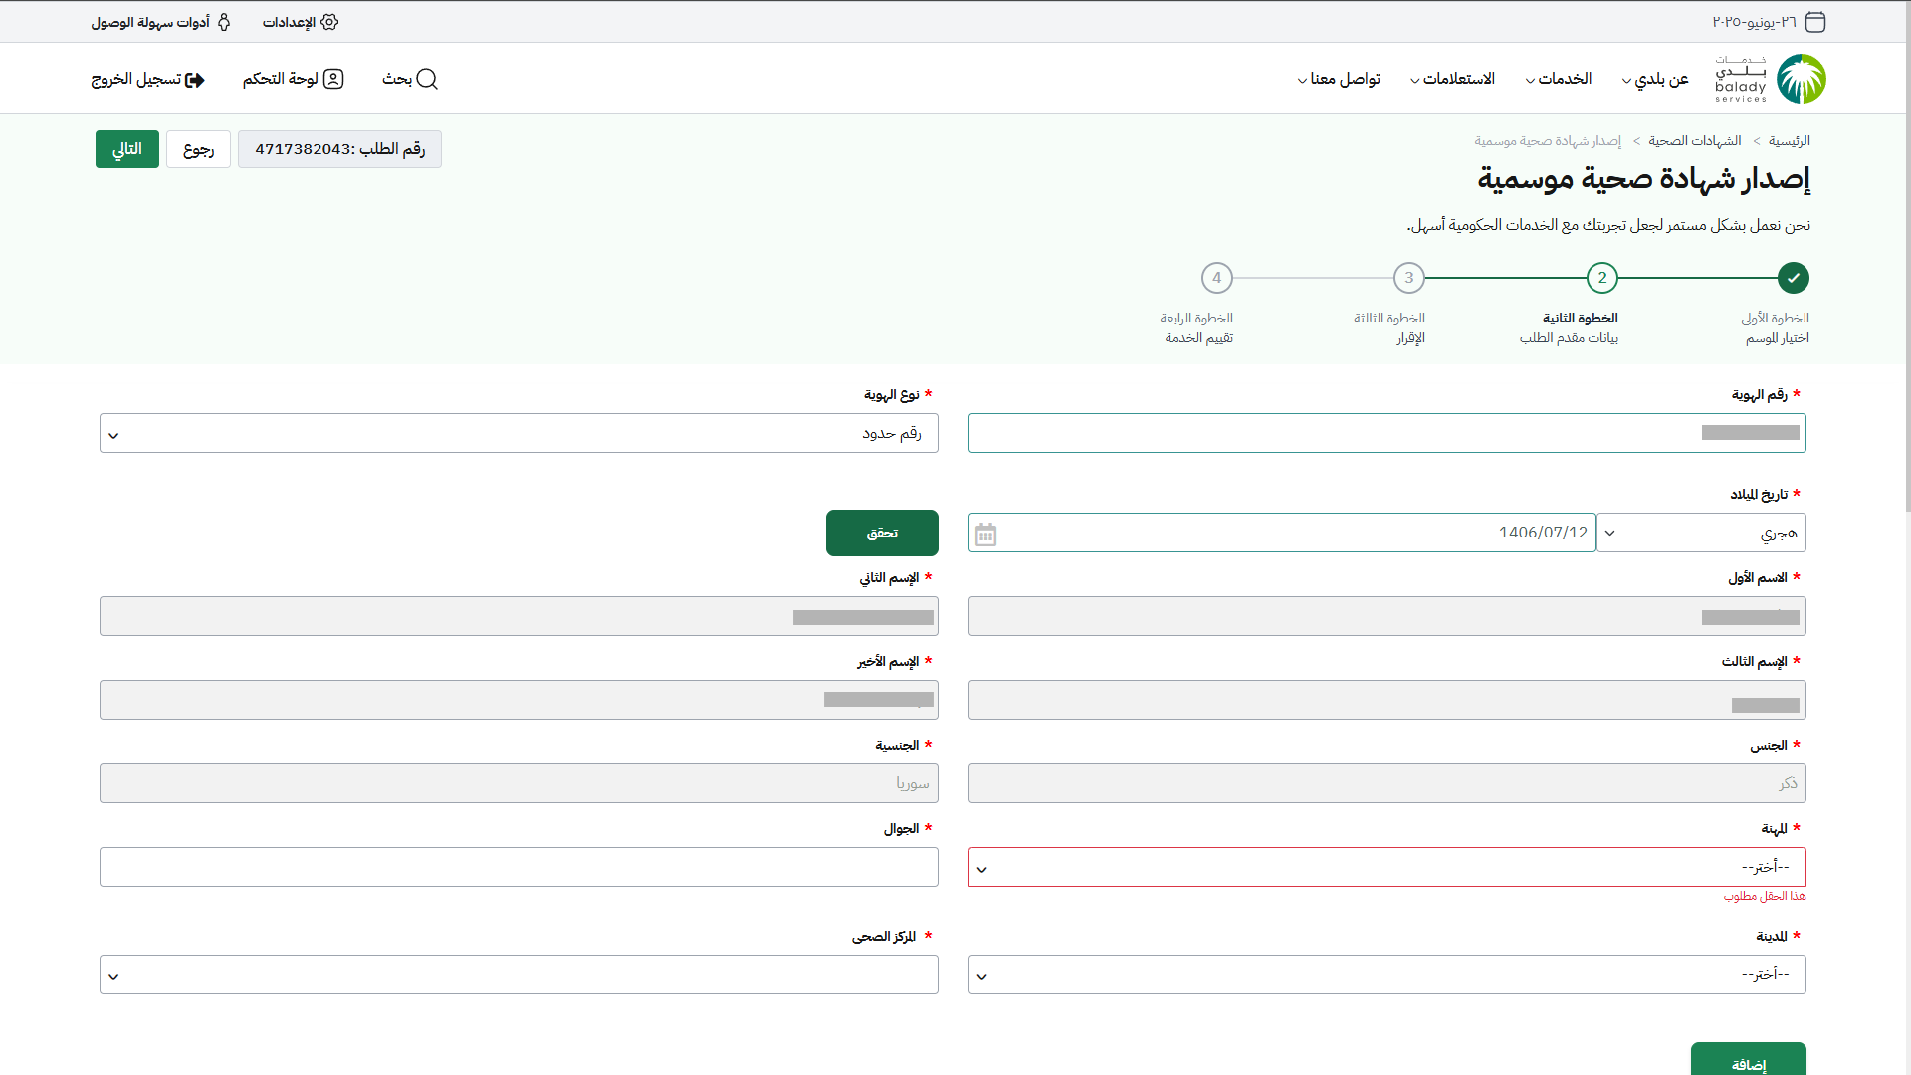
Task: Open the health center dropdown (المركز الصحي)
Action: pyautogui.click(x=519, y=975)
